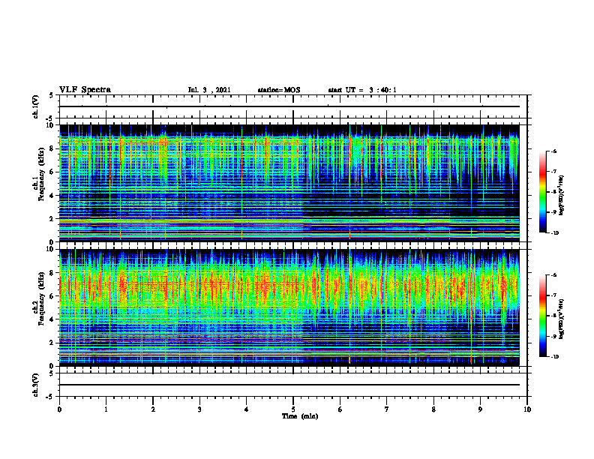Click the ch.2 frequency axis "2" tick label
Image resolution: width=594 pixels, height=459 pixels.
pos(52,343)
